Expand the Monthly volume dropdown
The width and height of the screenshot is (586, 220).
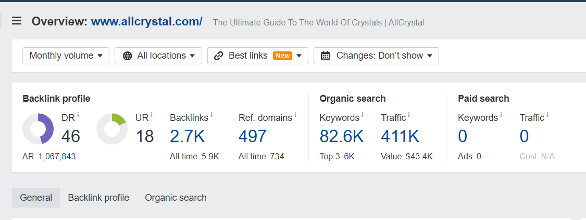click(x=66, y=56)
